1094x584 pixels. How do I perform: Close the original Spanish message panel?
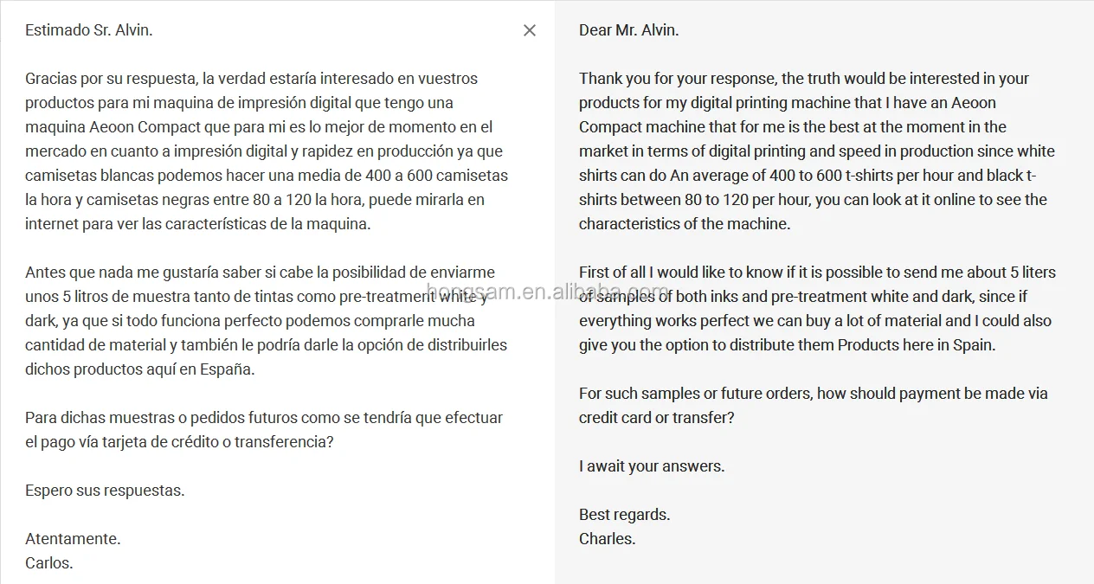[530, 30]
